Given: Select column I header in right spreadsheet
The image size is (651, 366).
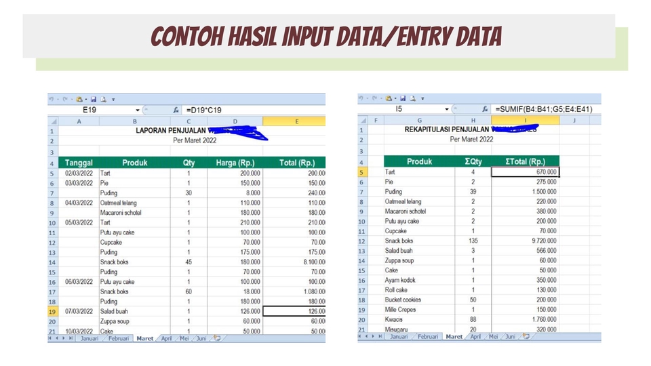Looking at the screenshot, I should click(525, 121).
